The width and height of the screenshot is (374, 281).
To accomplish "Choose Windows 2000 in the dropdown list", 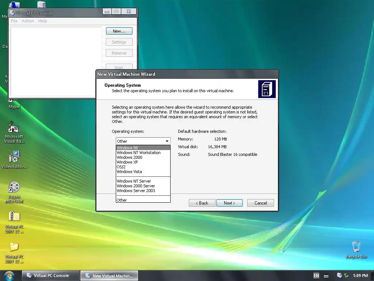I will click(143, 157).
